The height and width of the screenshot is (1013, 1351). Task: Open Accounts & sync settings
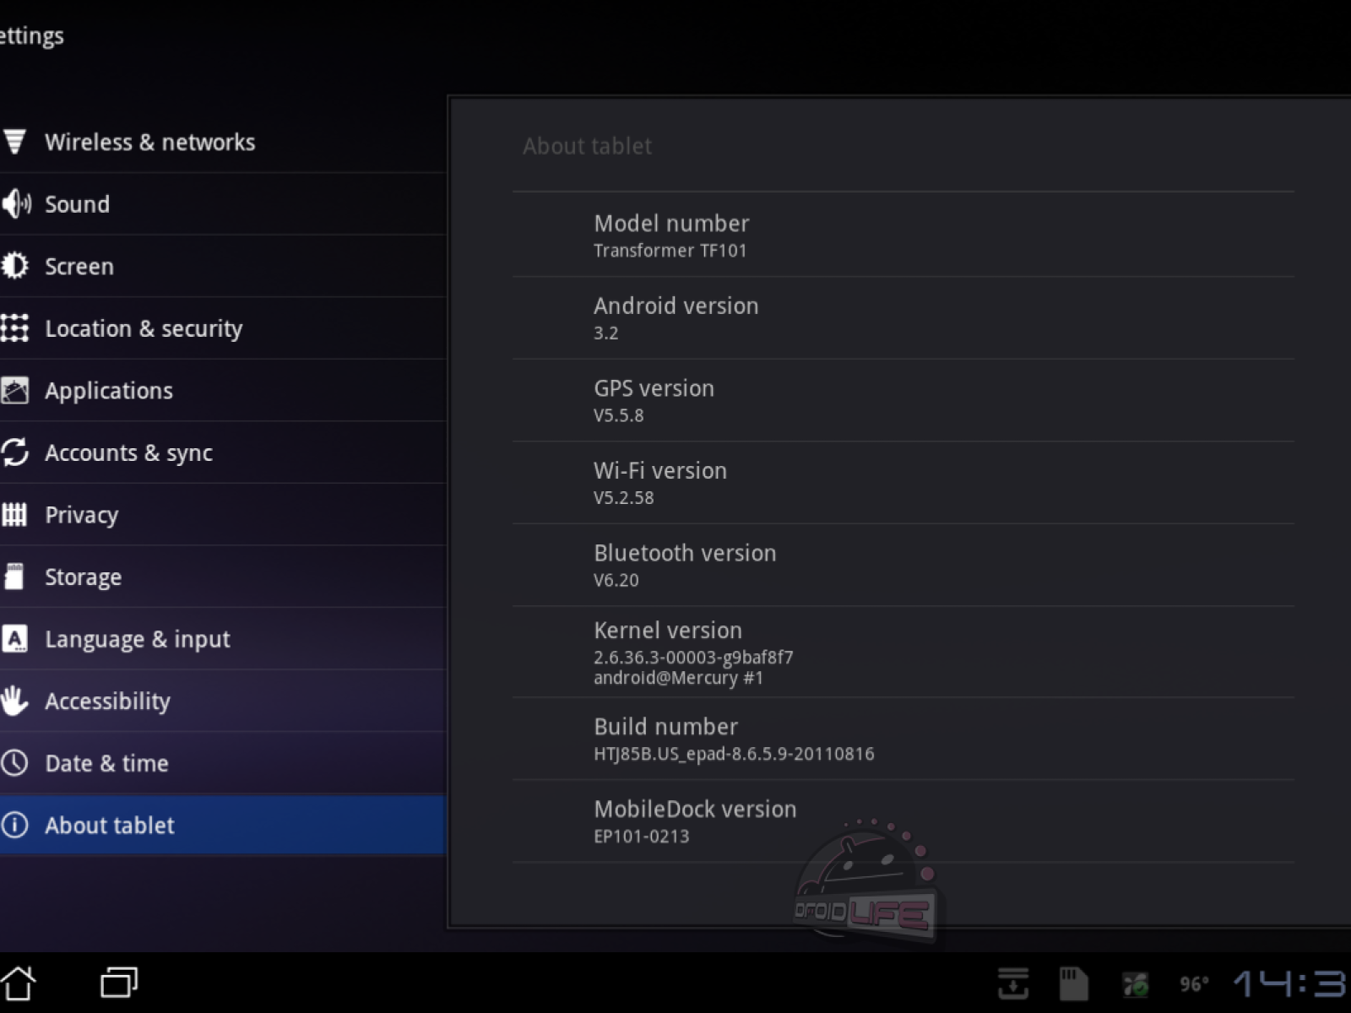point(223,452)
